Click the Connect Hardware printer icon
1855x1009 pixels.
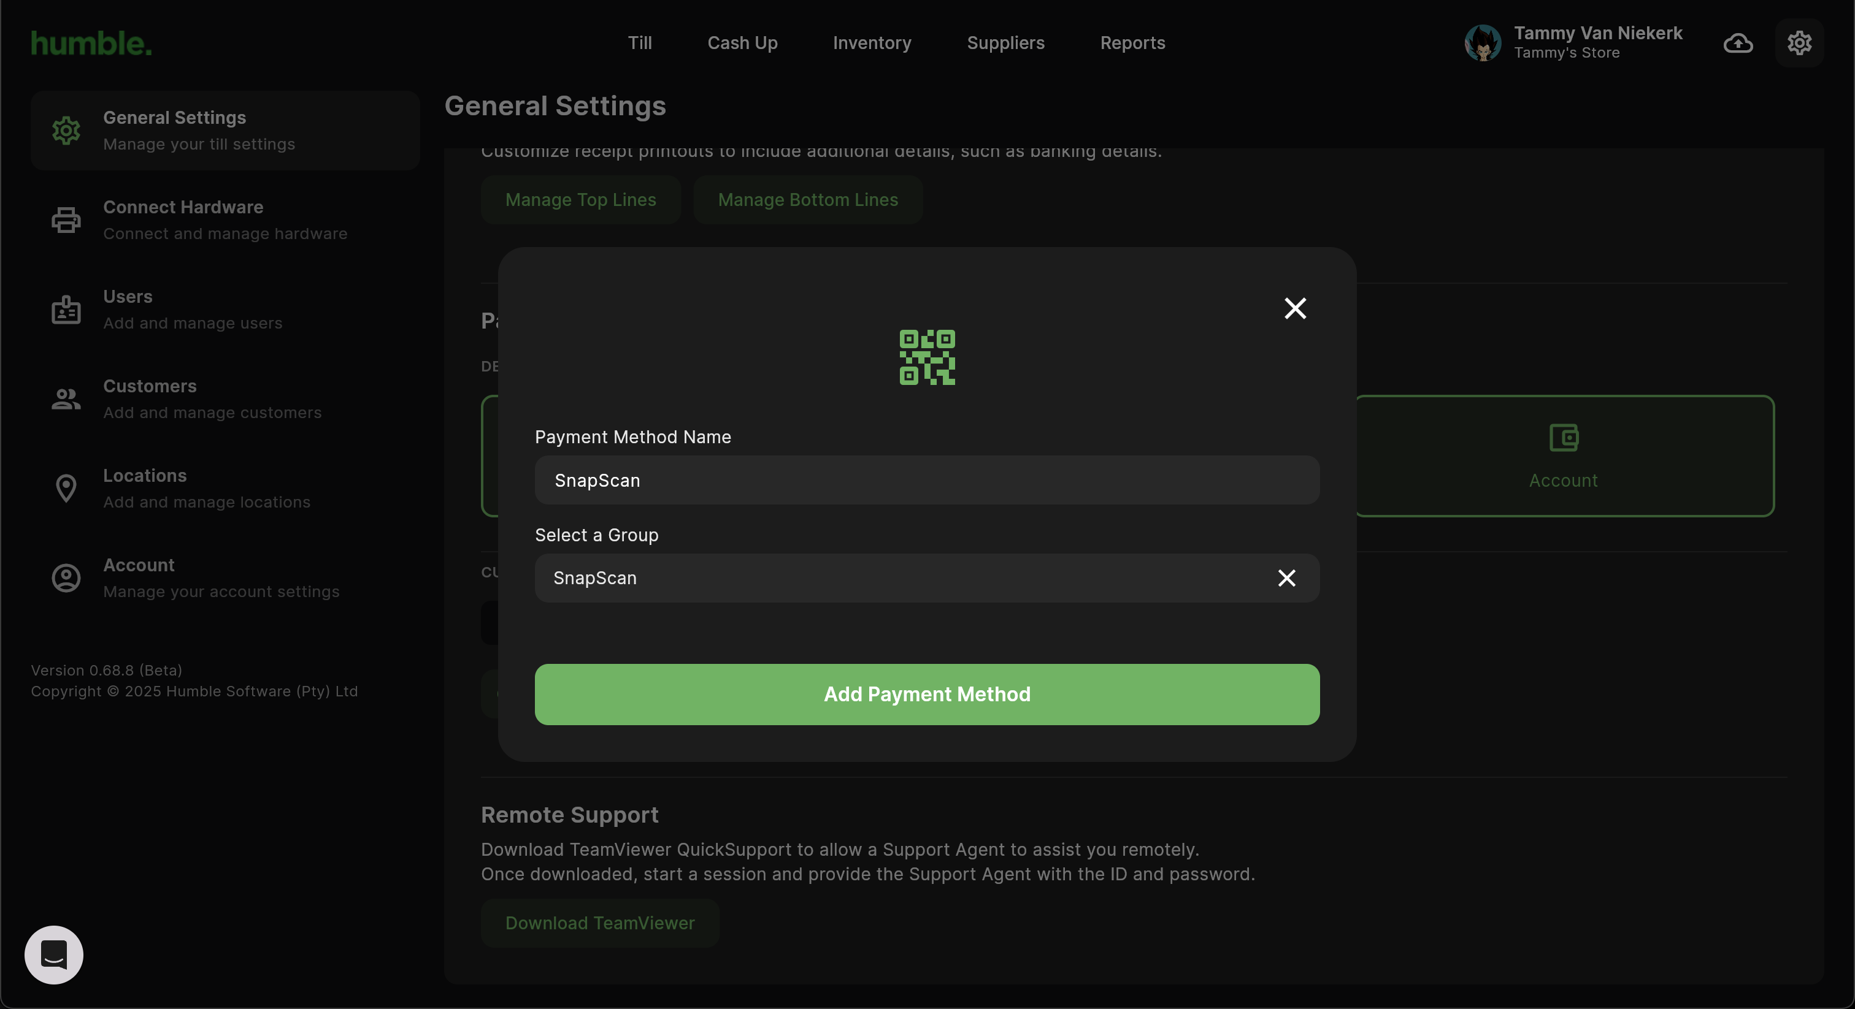pos(66,219)
